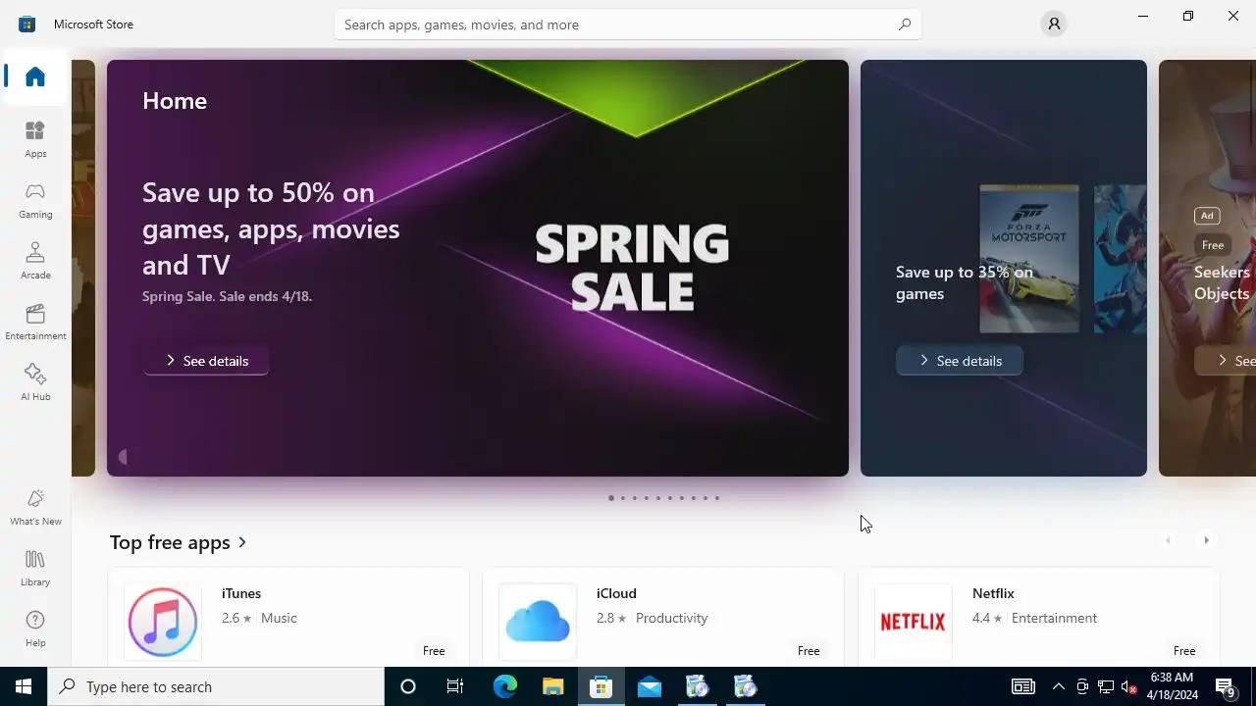This screenshot has height=706, width=1256.
Task: Click the taskbar clock showing 6:38 AM
Action: [x=1172, y=686]
